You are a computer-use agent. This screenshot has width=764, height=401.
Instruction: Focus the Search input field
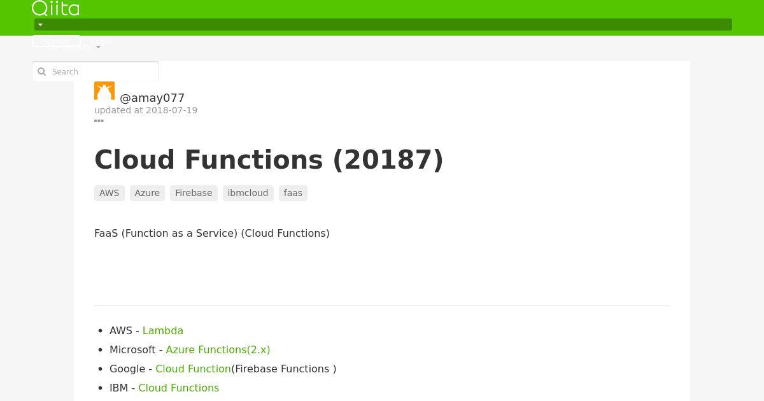coord(95,72)
